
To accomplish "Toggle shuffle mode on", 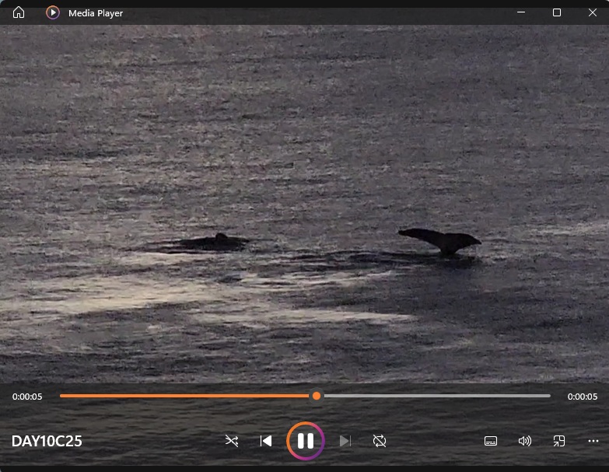I will click(231, 441).
